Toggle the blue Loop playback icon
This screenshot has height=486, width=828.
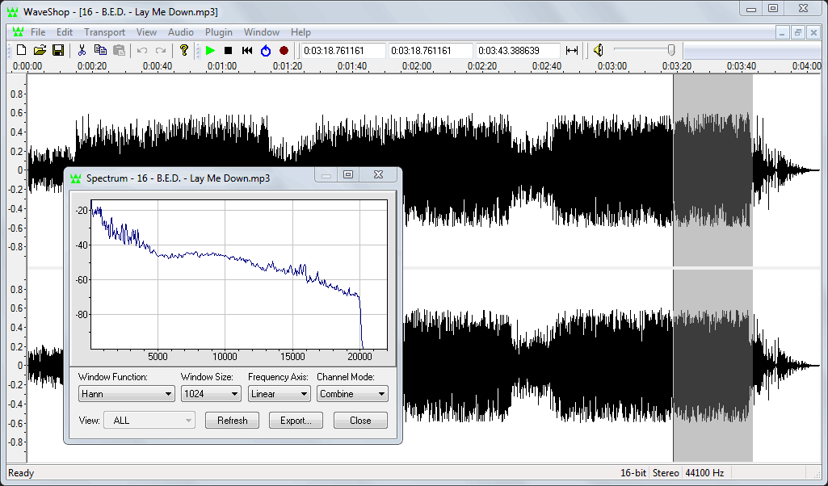[x=265, y=50]
